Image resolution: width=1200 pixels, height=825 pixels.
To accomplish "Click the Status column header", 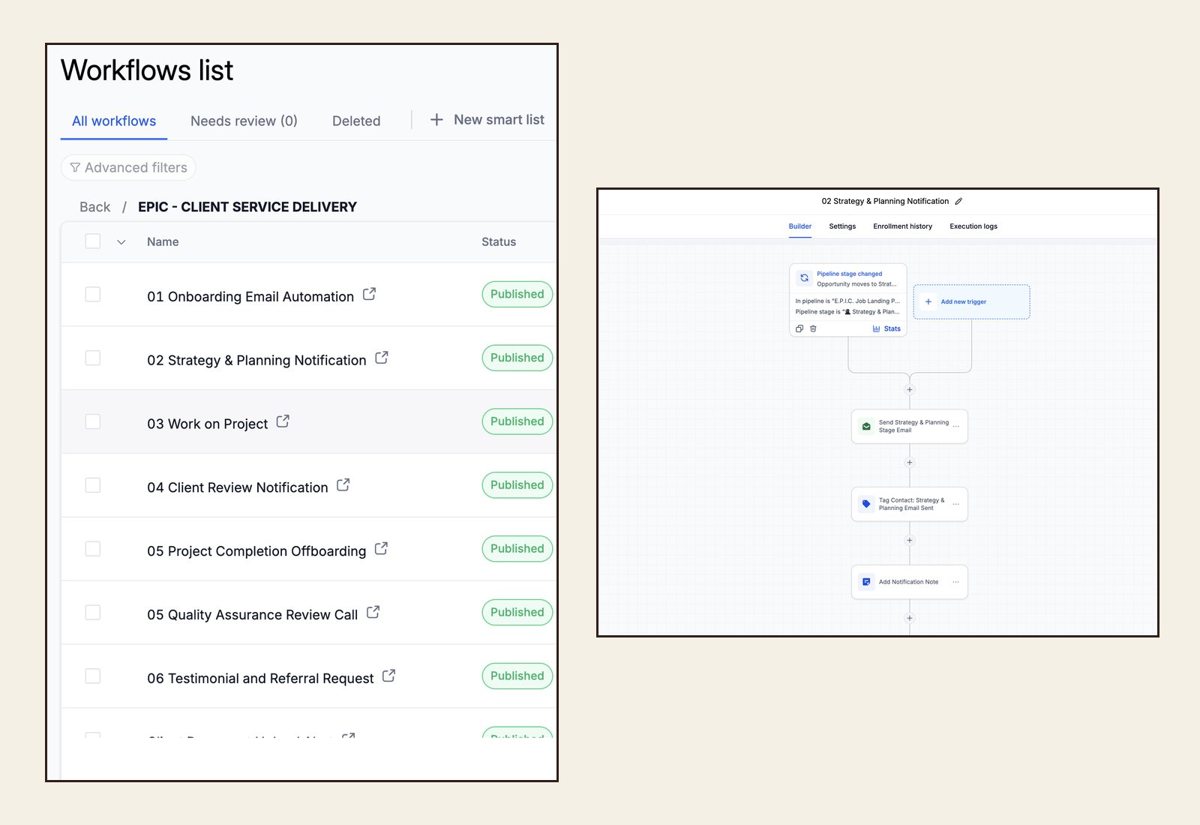I will click(x=499, y=241).
